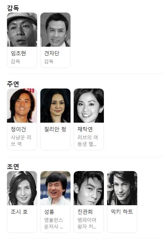Select the 성룡 supporting cast photo
Screen dimensions: 164x239
(55, 188)
